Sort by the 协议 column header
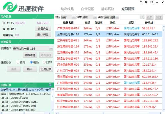The width and height of the screenshot is (165, 114). [113, 23]
